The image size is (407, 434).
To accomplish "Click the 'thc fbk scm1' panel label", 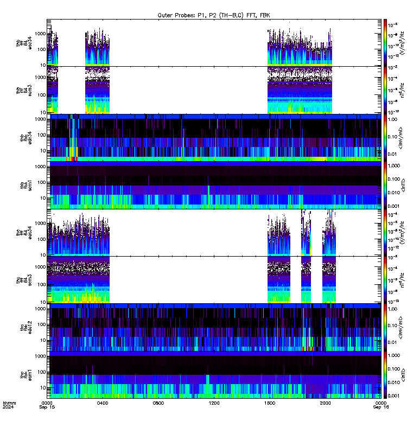I will (x=26, y=375).
